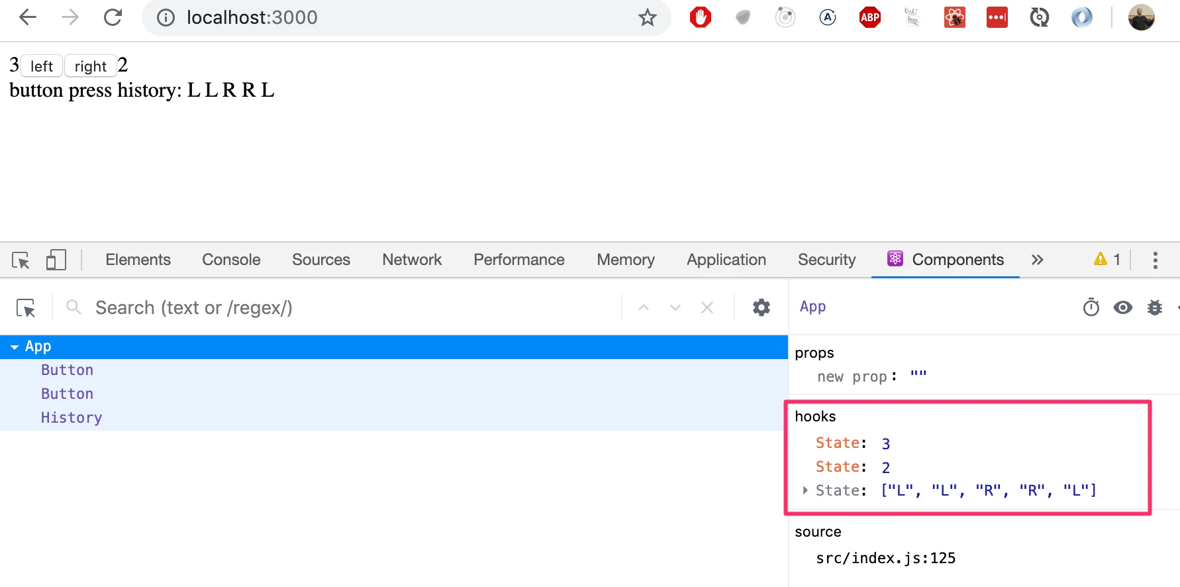Open the Application tab
The image size is (1180, 587).
[x=726, y=260]
